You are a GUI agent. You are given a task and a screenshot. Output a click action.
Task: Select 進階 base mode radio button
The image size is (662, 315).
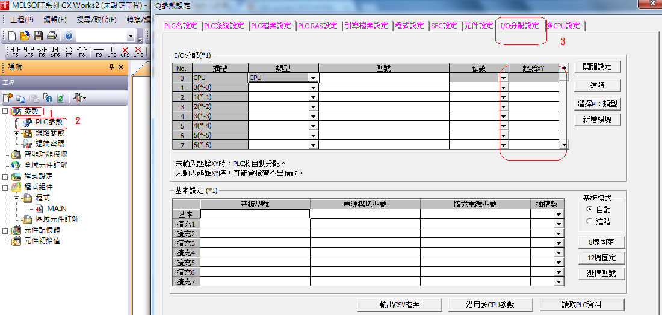tap(590, 221)
